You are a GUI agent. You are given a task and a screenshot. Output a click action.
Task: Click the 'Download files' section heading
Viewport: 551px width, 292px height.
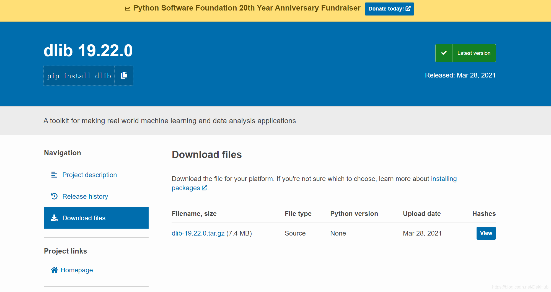(x=207, y=154)
